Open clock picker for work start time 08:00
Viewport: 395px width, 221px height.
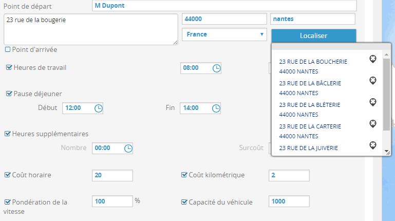pos(217,68)
